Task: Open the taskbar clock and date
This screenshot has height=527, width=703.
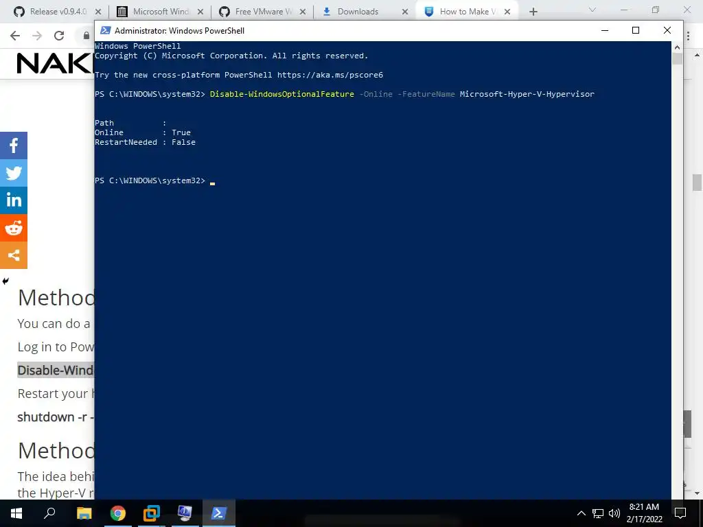Action: (644, 513)
